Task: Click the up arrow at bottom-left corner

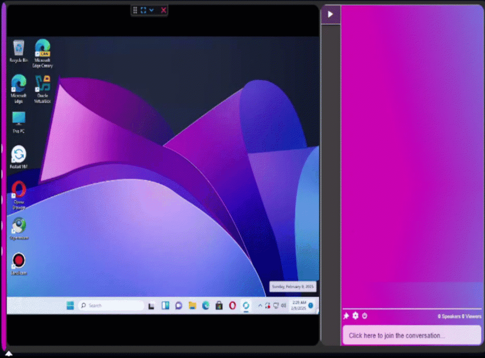Action: (8, 353)
